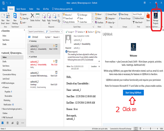Open the File menu
Viewport: 164px width, 131px height.
pyautogui.click(x=4, y=9)
